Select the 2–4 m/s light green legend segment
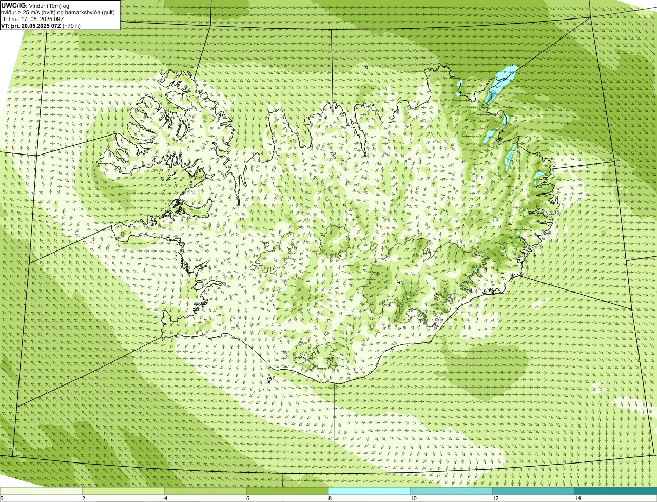Image resolution: width=657 pixels, height=502 pixels. click(x=123, y=491)
